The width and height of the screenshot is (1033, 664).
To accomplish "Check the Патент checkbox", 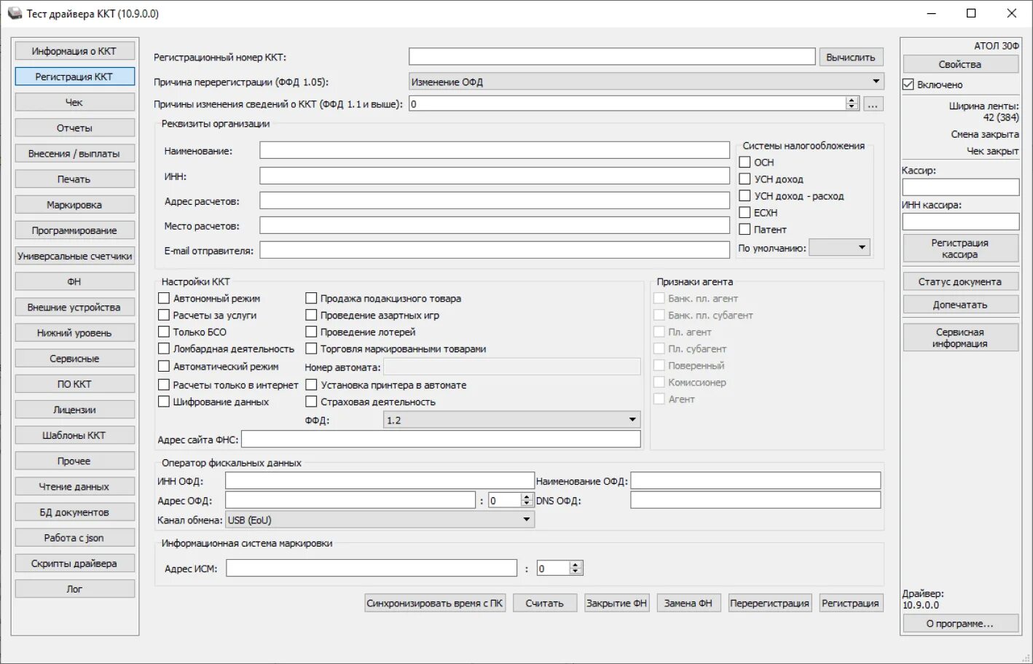I will click(745, 229).
